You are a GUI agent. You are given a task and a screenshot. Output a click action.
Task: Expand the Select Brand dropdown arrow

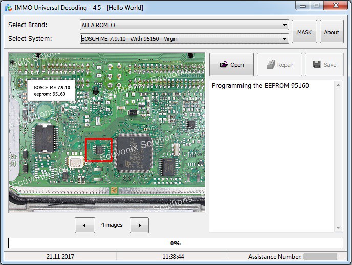click(284, 25)
